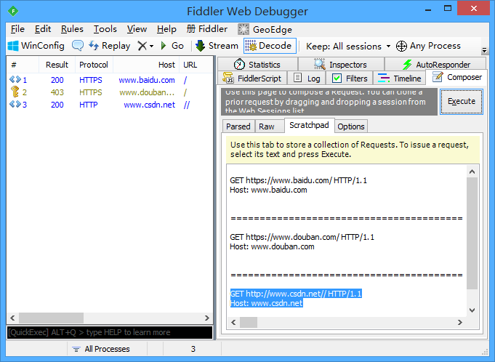Click the Remove X toolbar icon

click(142, 46)
